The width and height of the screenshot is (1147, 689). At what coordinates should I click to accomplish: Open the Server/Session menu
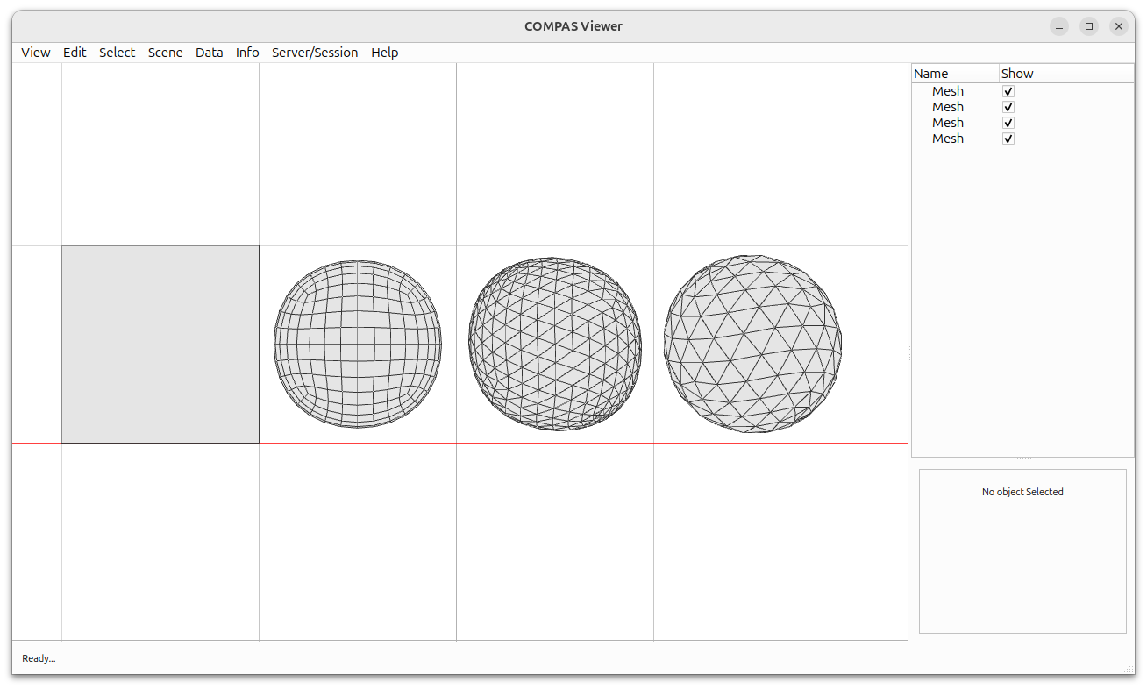pyautogui.click(x=315, y=53)
